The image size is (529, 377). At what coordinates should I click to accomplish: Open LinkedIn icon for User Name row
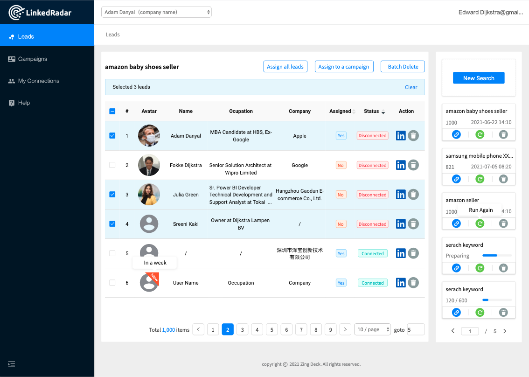pyautogui.click(x=400, y=282)
